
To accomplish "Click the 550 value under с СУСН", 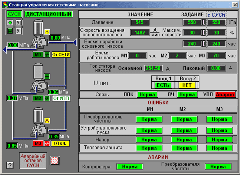I will coord(217,23).
